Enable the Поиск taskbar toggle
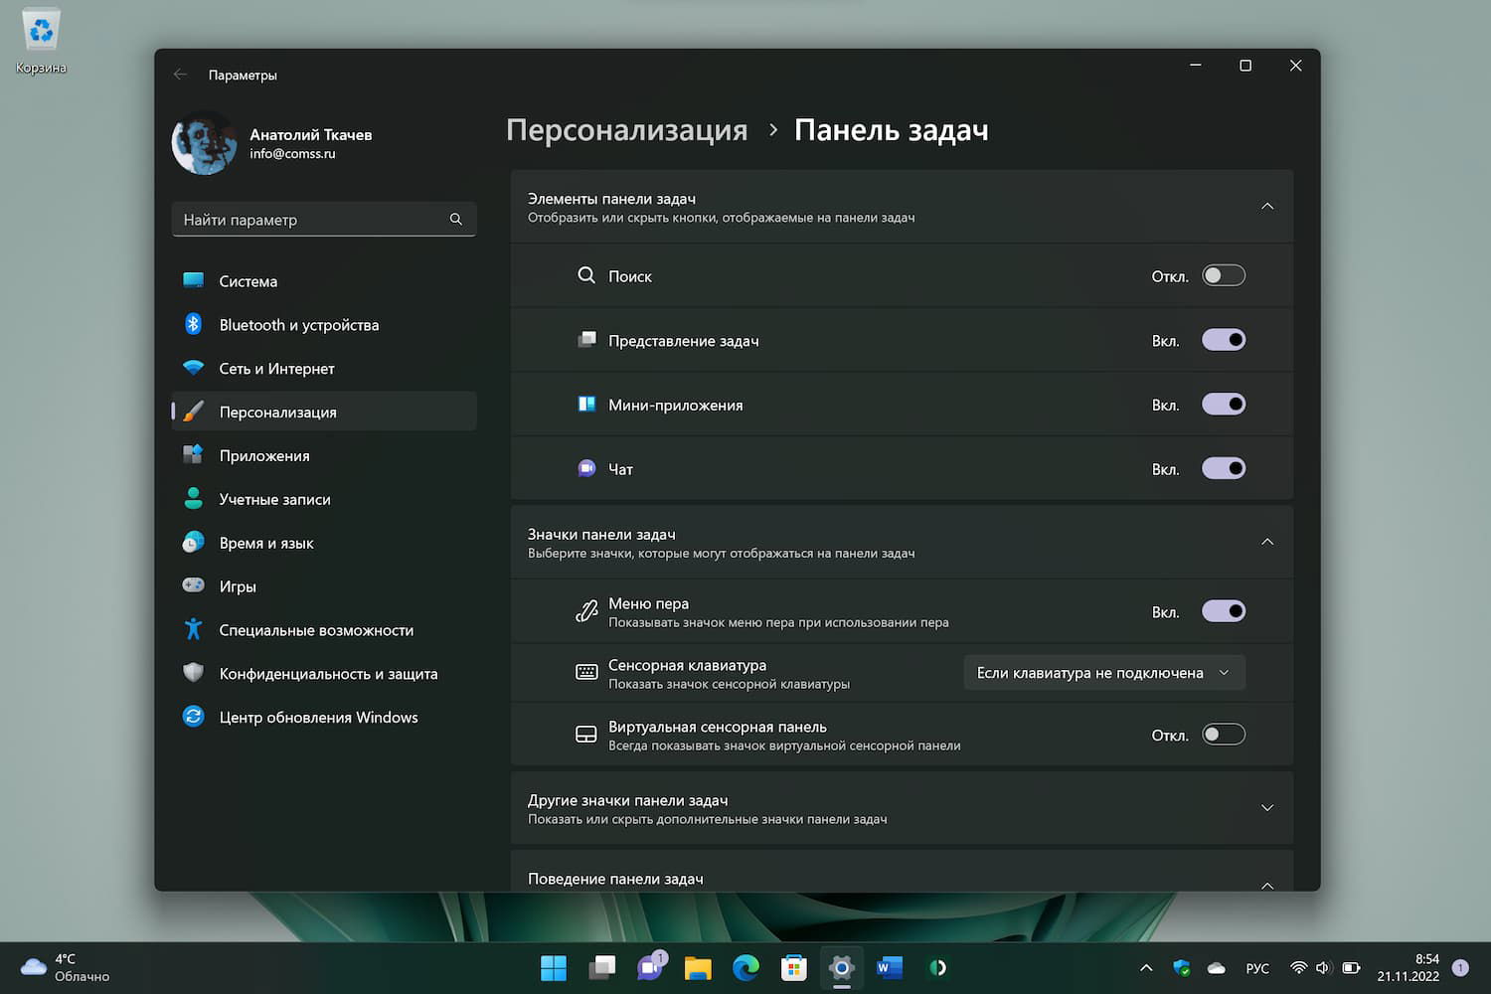This screenshot has height=994, width=1491. coord(1223,276)
